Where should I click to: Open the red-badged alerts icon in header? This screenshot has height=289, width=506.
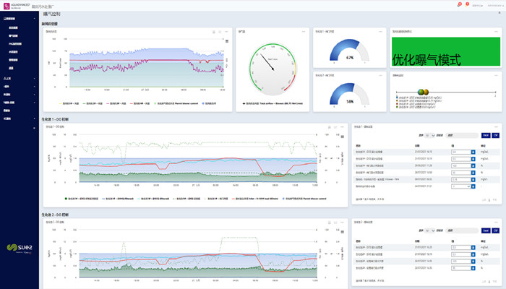click(458, 4)
